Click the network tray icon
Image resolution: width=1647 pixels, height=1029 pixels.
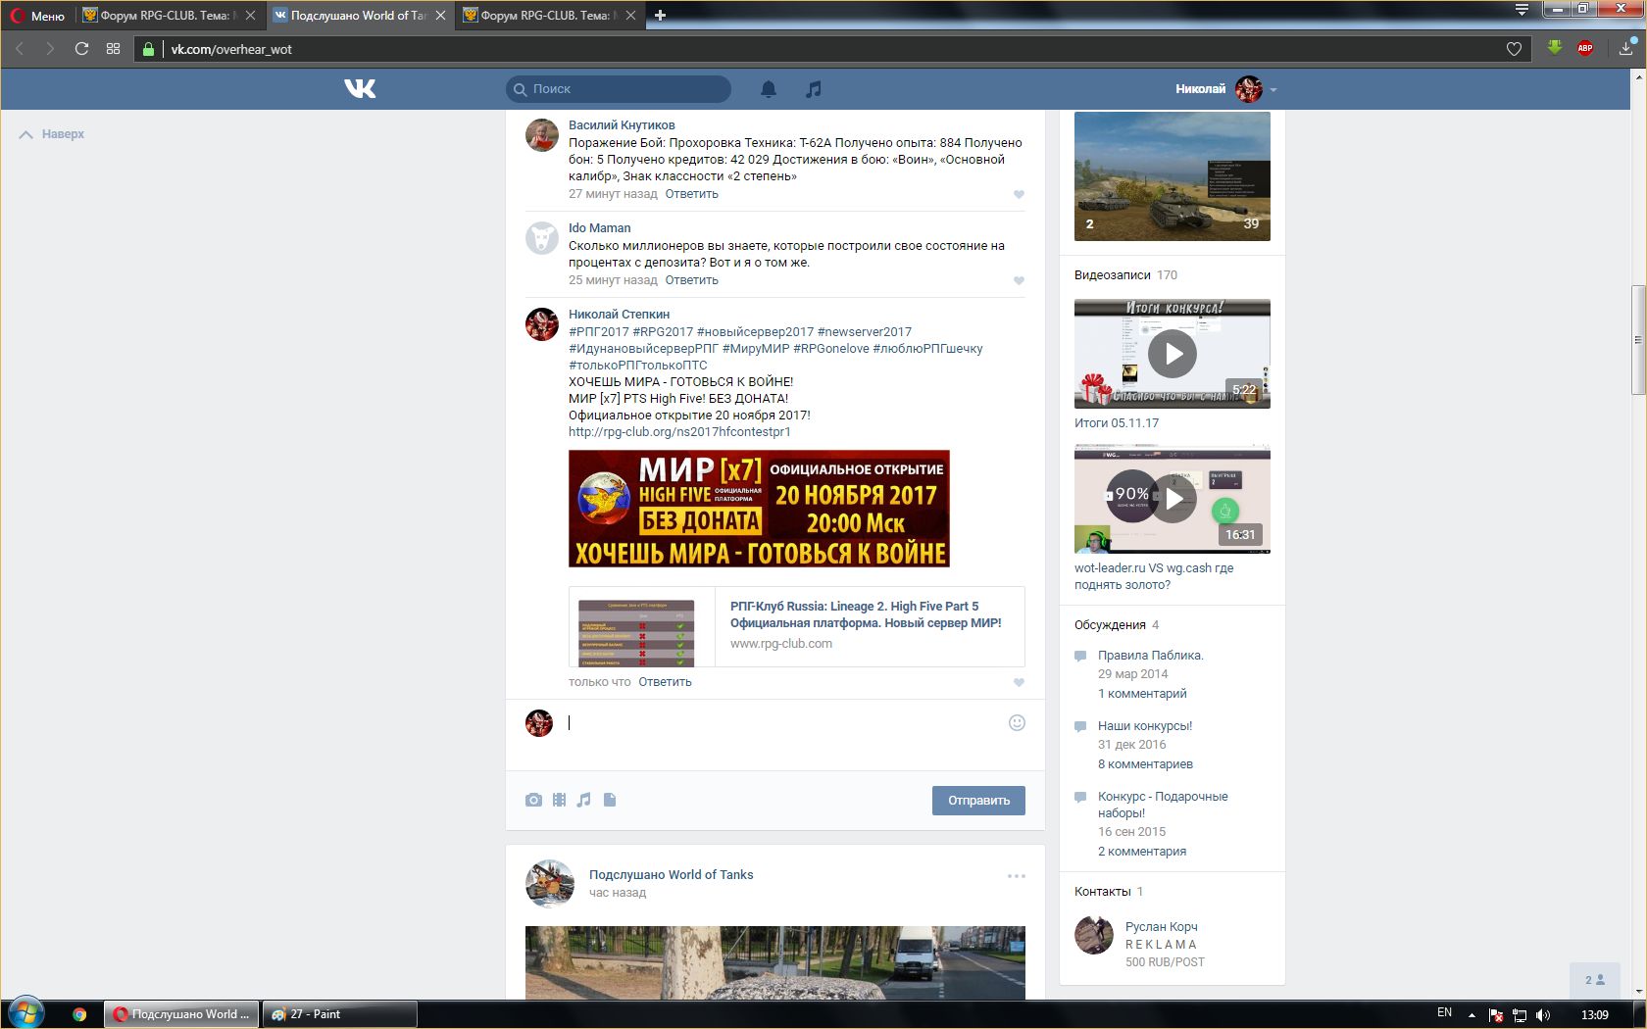coord(1520,1014)
